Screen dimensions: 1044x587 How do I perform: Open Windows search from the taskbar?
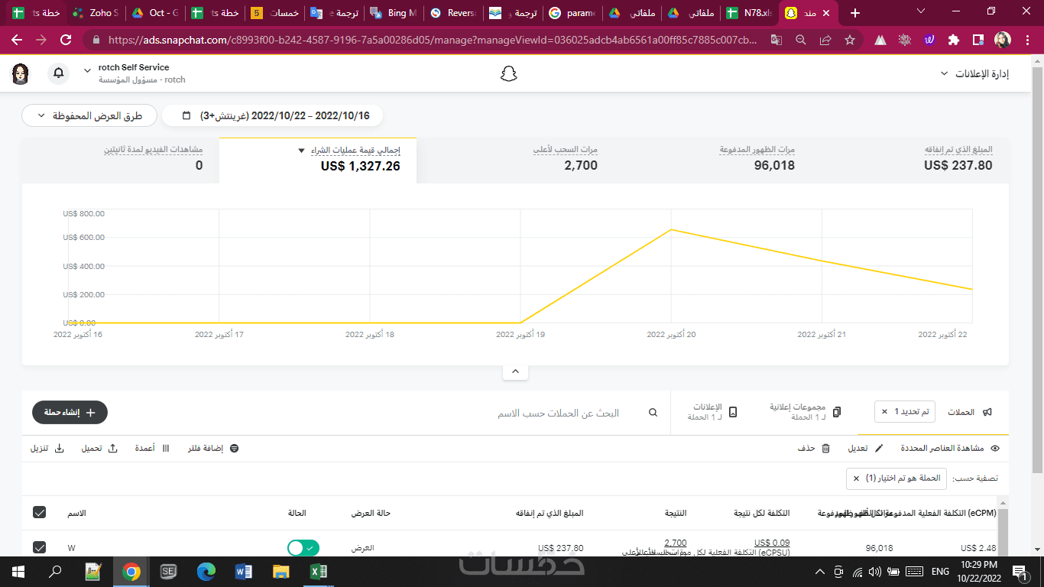(56, 571)
